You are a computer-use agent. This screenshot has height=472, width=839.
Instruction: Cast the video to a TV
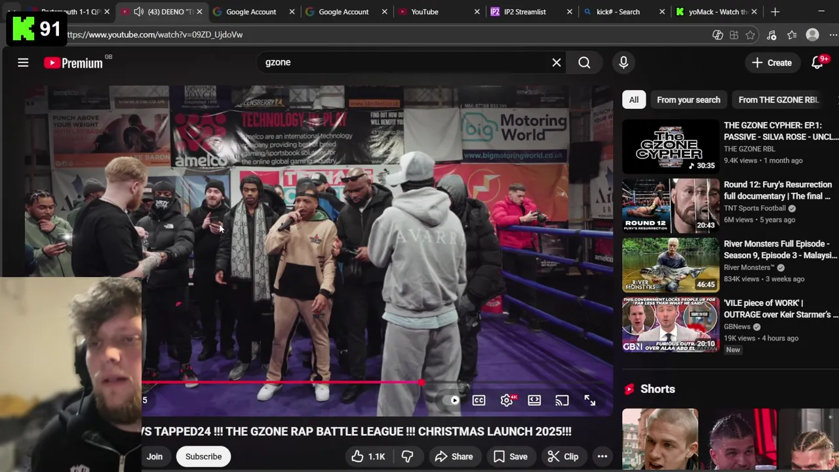562,400
